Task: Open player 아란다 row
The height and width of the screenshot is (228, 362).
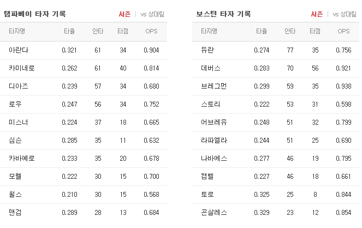Action: pyautogui.click(x=84, y=50)
